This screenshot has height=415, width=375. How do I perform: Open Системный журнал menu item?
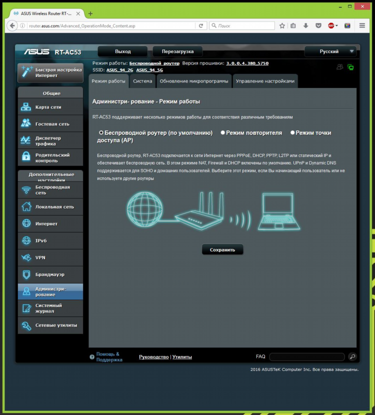point(50,308)
